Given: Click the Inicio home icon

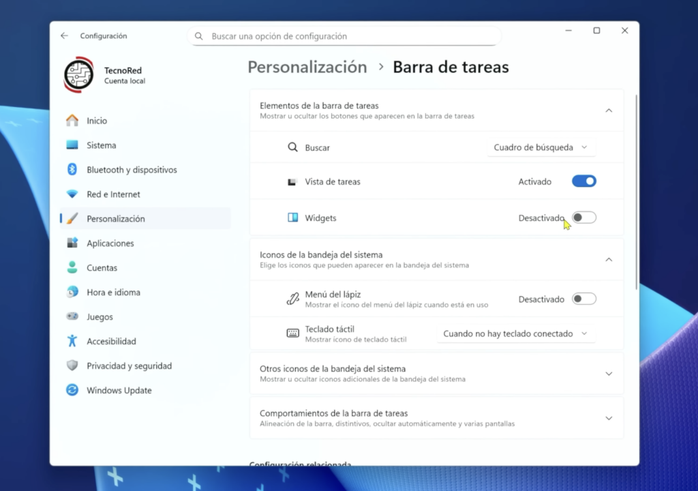Looking at the screenshot, I should pos(72,120).
